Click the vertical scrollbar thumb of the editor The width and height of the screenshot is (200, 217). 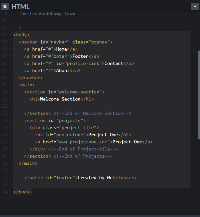click(x=199, y=95)
